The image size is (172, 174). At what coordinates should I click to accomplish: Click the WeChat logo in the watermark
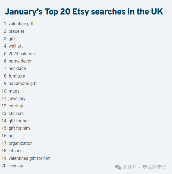[x=118, y=167]
